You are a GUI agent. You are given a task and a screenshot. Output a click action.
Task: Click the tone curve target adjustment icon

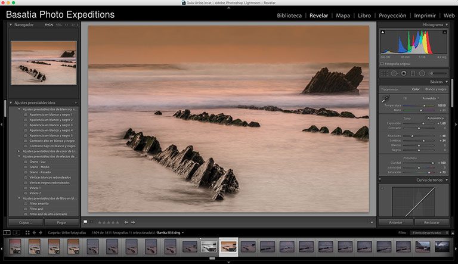(382, 188)
